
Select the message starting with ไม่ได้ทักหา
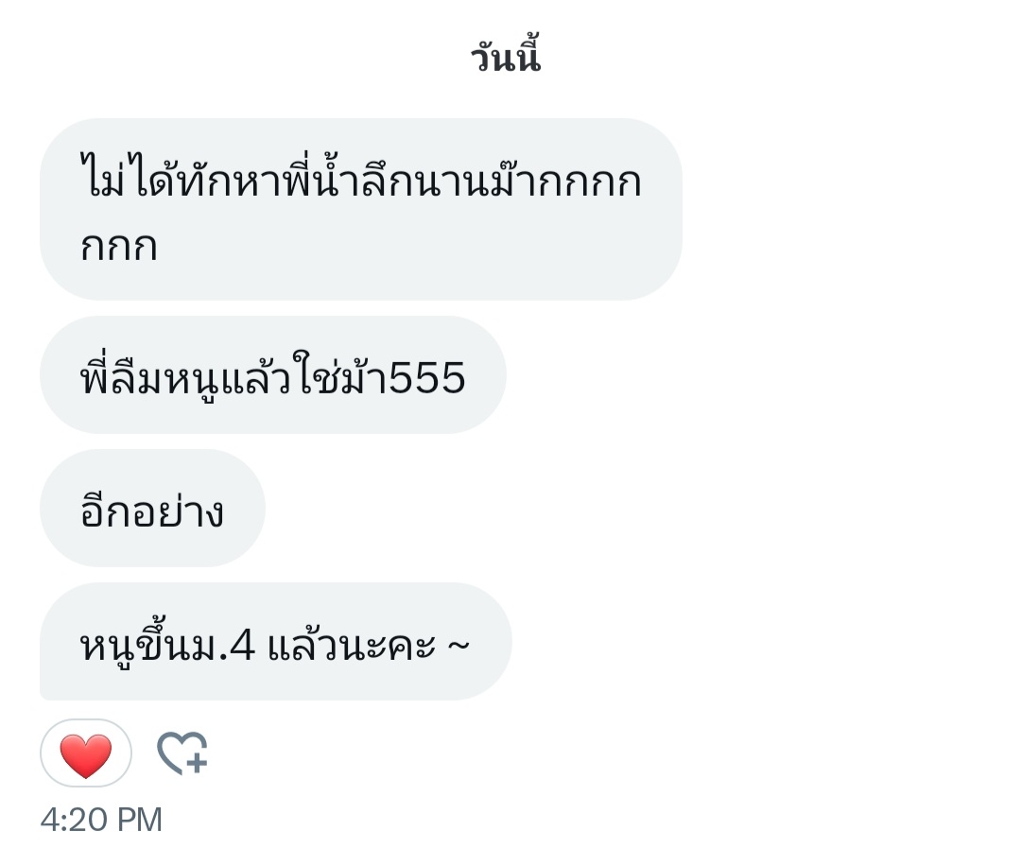[361, 209]
